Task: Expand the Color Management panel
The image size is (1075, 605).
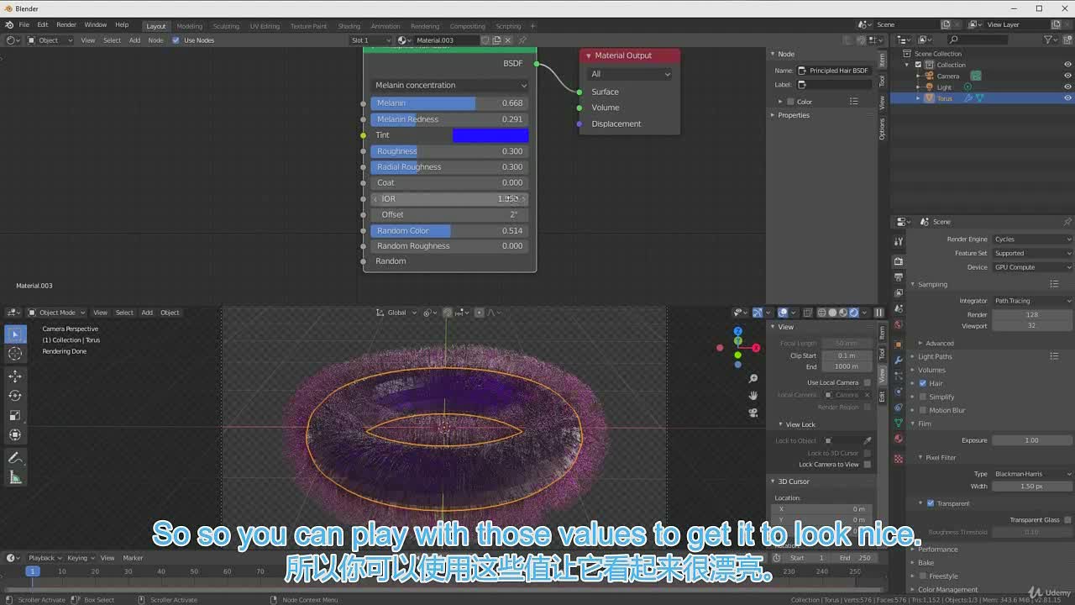Action: point(947,590)
